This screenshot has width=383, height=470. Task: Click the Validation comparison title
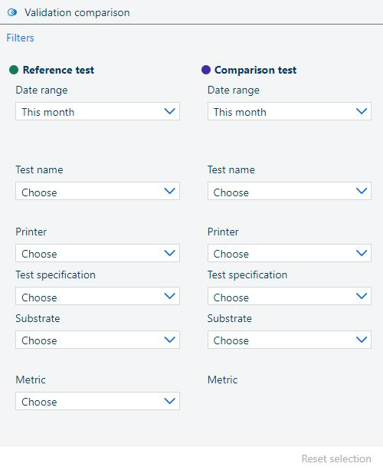77,12
